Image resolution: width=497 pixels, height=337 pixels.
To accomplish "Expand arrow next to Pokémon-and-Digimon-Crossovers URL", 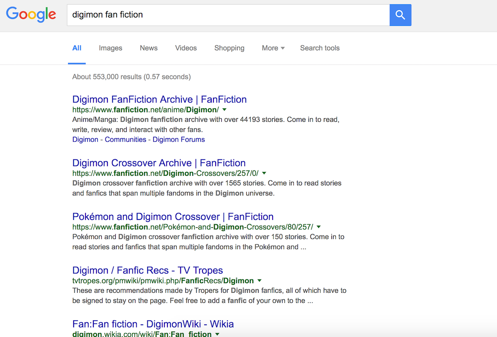I will click(x=319, y=227).
